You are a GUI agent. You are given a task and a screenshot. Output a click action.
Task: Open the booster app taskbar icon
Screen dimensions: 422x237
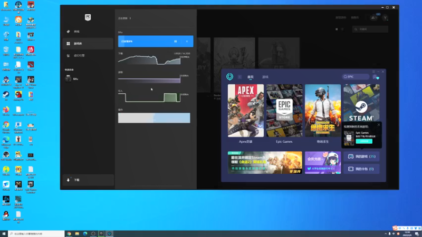[110, 234]
